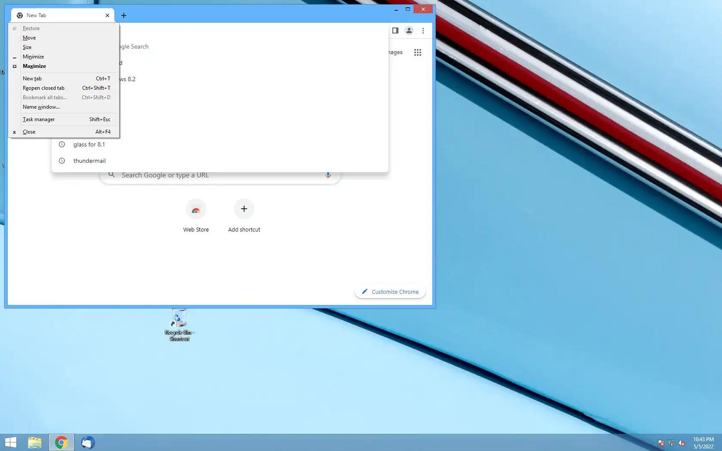Image resolution: width=722 pixels, height=451 pixels.
Task: Close the New Tab tab
Action: (107, 15)
